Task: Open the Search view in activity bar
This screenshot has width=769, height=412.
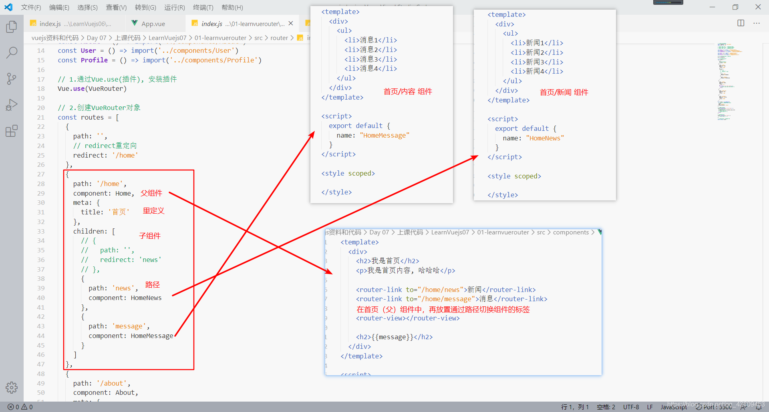Action: point(12,53)
